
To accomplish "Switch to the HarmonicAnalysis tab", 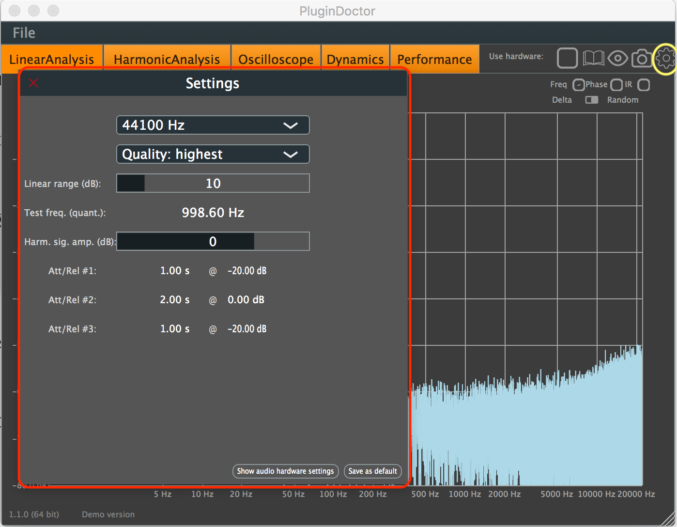I will (x=167, y=59).
